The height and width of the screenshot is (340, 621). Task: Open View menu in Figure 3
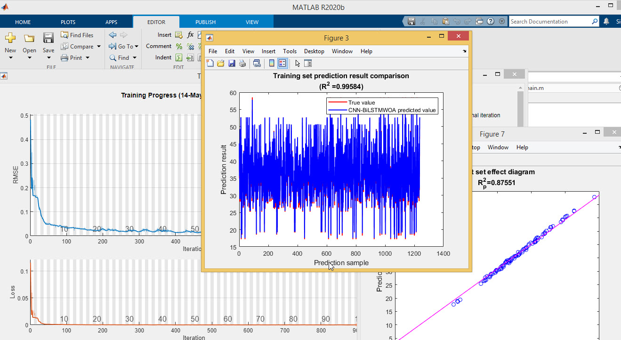(248, 51)
